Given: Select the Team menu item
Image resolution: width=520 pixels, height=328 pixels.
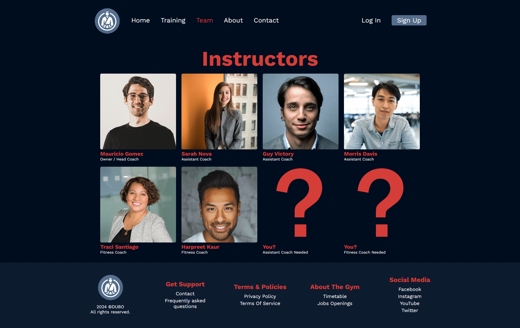Looking at the screenshot, I should coord(204,20).
